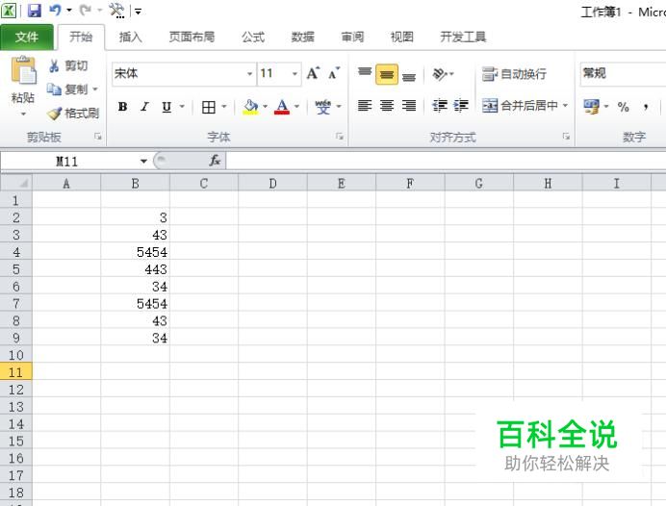Select cell containing 443

coord(135,269)
